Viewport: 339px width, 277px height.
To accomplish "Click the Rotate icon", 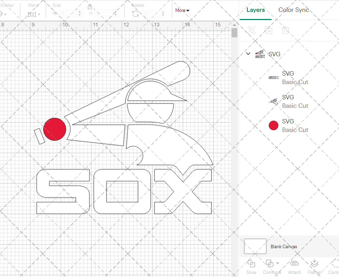I will click(x=136, y=14).
